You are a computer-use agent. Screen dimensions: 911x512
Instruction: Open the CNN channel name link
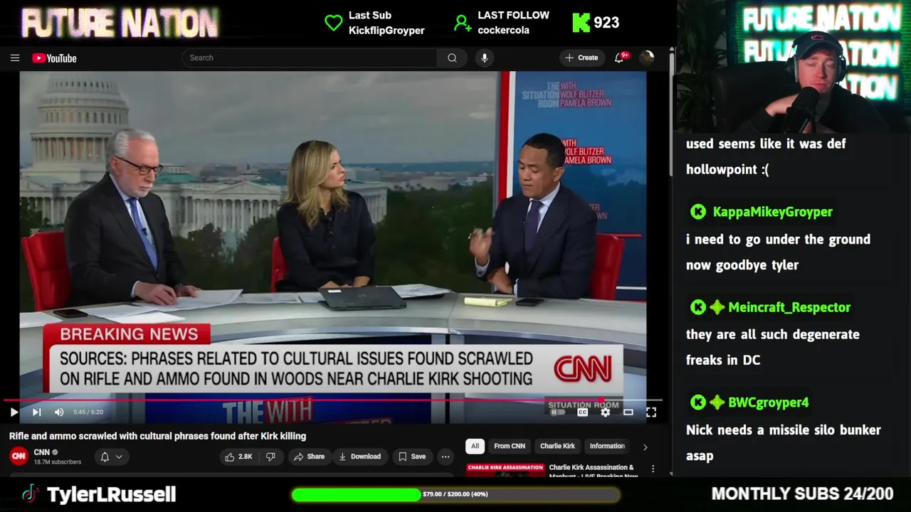pyautogui.click(x=42, y=452)
